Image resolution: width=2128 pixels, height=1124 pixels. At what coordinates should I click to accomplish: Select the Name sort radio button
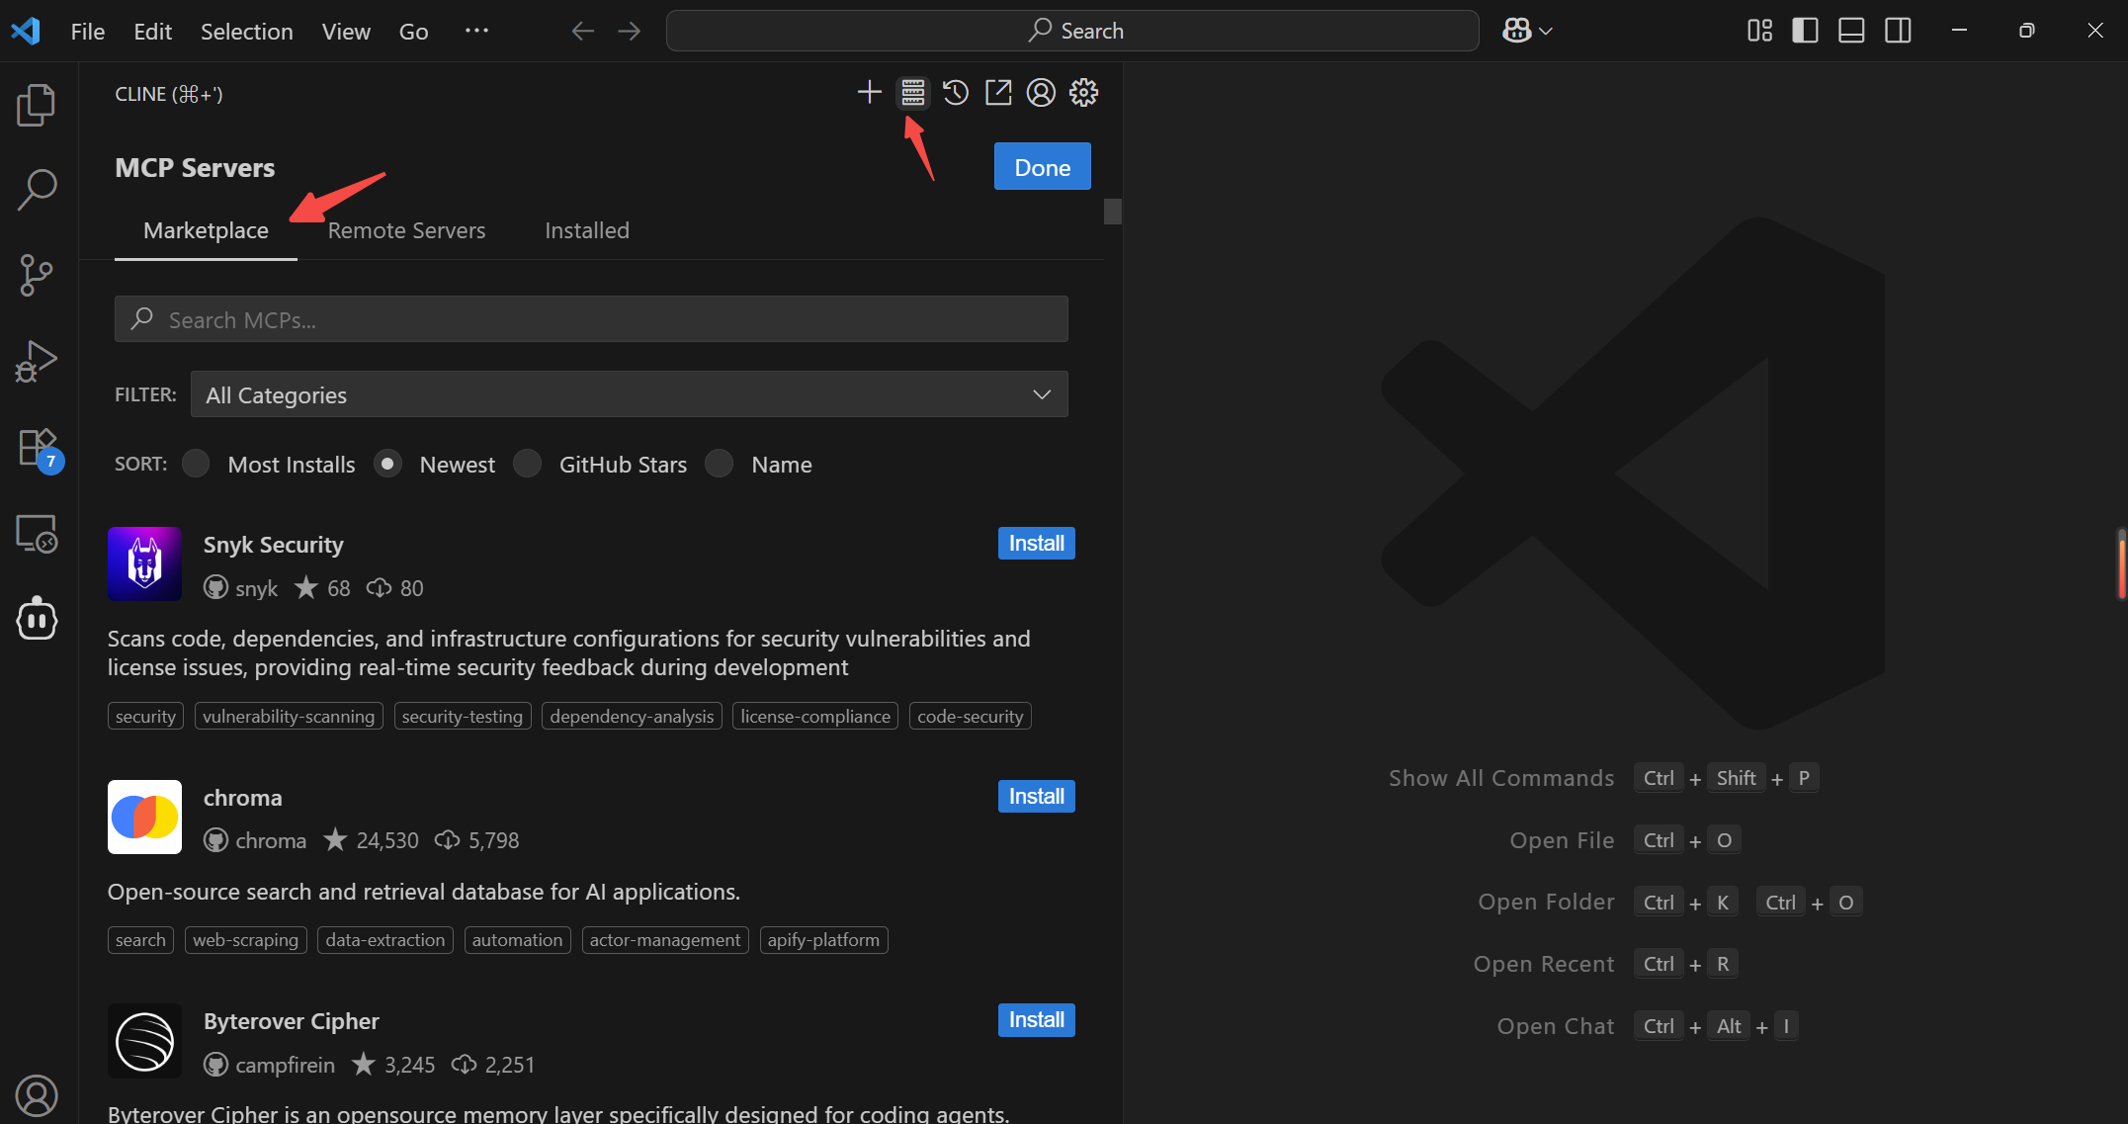click(719, 464)
